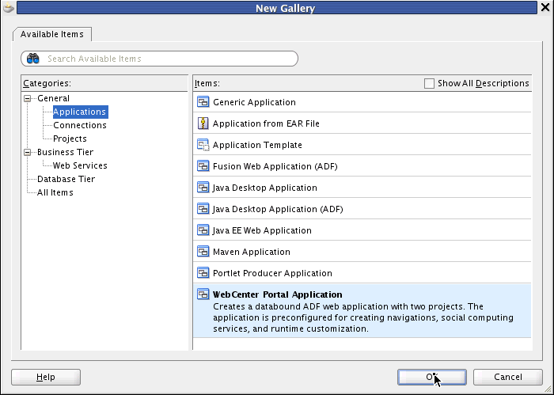This screenshot has height=395, width=554.
Task: Choose the Database Tier category
Action: pos(66,179)
